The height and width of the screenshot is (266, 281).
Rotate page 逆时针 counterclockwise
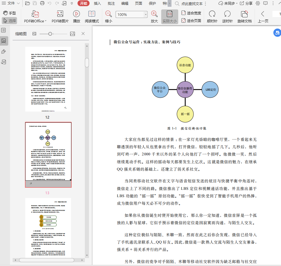(x=228, y=17)
